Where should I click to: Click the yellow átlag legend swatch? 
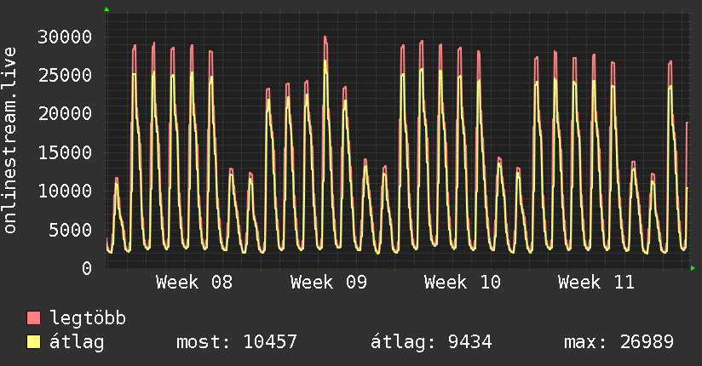[33, 341]
